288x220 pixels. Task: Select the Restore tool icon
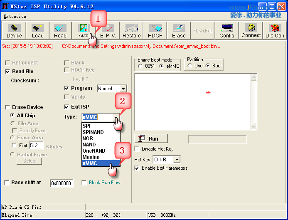point(131,31)
